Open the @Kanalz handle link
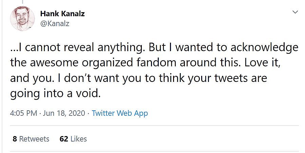305x153 pixels. point(55,24)
